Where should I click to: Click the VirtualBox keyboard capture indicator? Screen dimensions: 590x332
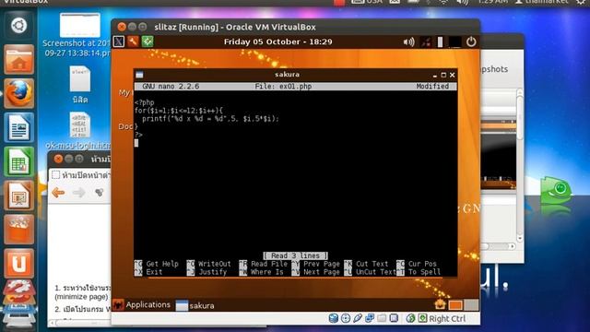tap(422, 318)
